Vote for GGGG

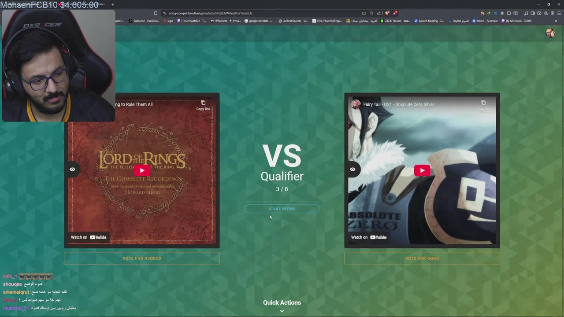pos(422,258)
